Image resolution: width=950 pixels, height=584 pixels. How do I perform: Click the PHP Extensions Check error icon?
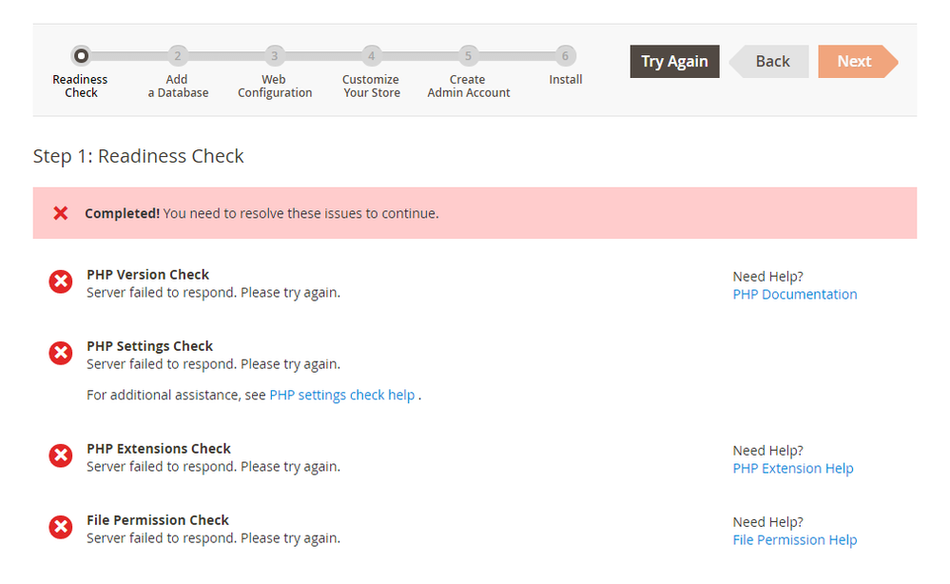pyautogui.click(x=61, y=456)
